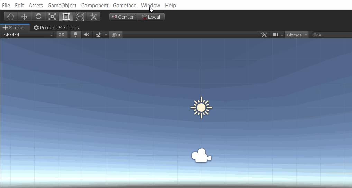Toggle 2D scene view mode
Image resolution: width=352 pixels, height=188 pixels.
[x=62, y=35]
